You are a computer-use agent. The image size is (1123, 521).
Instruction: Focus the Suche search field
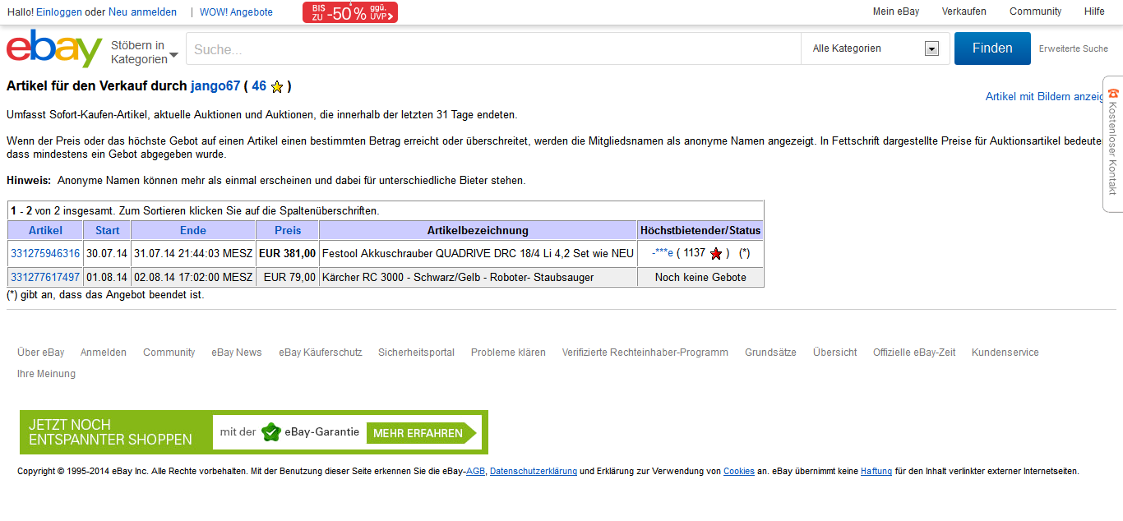pyautogui.click(x=493, y=49)
